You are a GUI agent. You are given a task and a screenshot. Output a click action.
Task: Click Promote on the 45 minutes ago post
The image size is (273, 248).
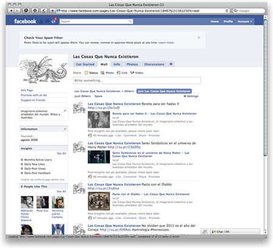[154, 135]
